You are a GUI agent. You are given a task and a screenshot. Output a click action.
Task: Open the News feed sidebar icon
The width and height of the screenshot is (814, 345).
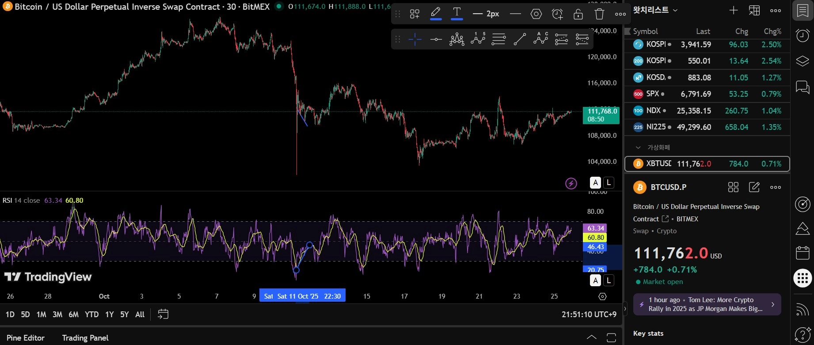803,309
